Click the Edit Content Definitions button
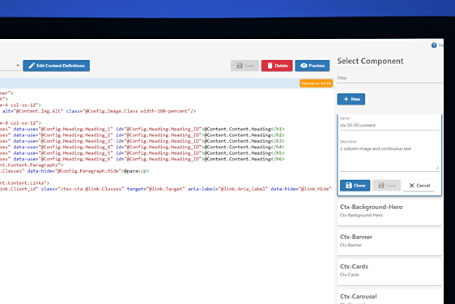The width and height of the screenshot is (455, 304). (x=57, y=66)
